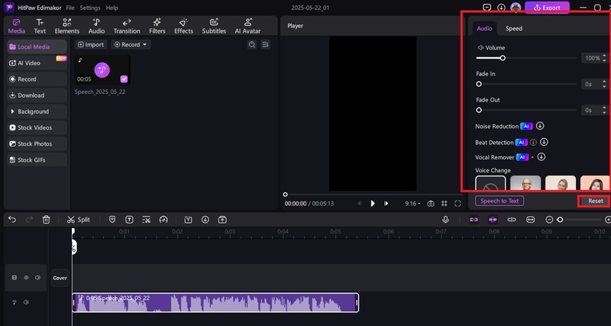Click the Split scissors tool

[71, 219]
